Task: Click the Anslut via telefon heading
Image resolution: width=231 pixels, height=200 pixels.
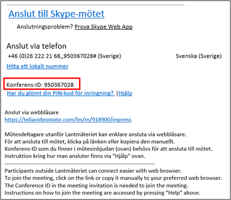Action: (36, 46)
